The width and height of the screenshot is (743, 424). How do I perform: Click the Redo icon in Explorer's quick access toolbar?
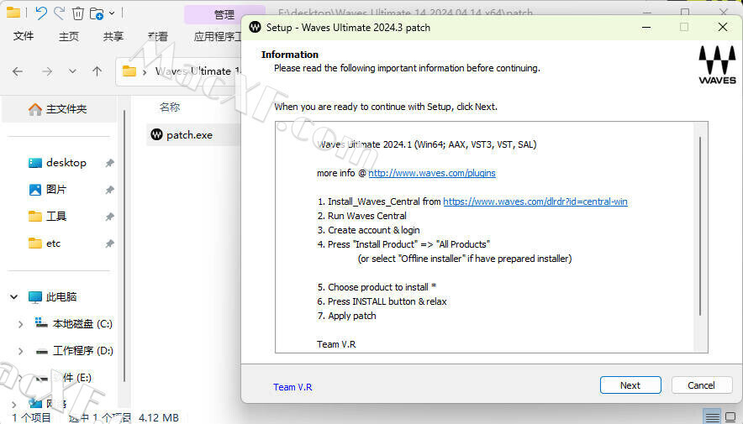click(59, 13)
